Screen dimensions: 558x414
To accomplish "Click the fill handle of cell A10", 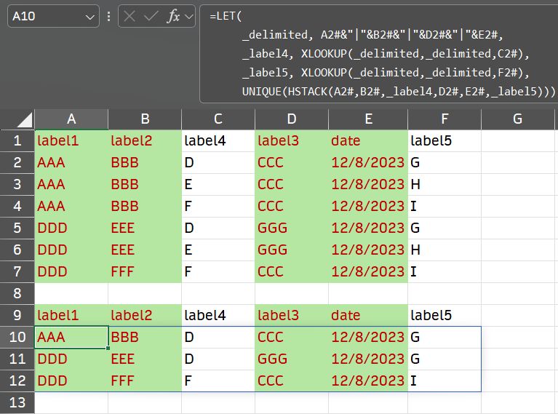I will (108, 348).
